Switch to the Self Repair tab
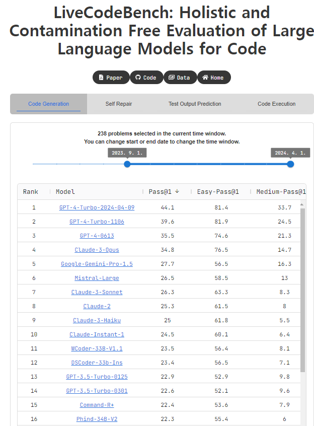 point(119,104)
